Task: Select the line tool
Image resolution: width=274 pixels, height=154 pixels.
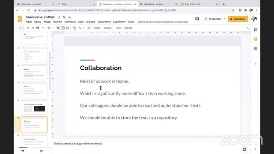Action: 80,28
